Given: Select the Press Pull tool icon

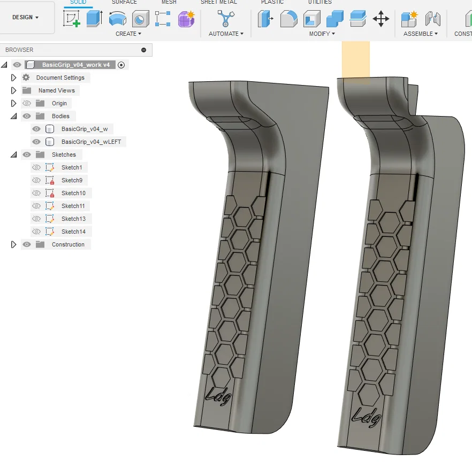Looking at the screenshot, I should (x=265, y=19).
